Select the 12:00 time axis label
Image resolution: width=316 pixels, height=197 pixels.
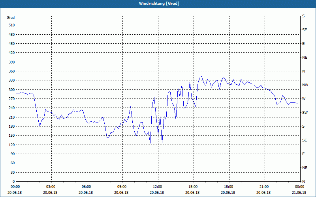[158, 187]
